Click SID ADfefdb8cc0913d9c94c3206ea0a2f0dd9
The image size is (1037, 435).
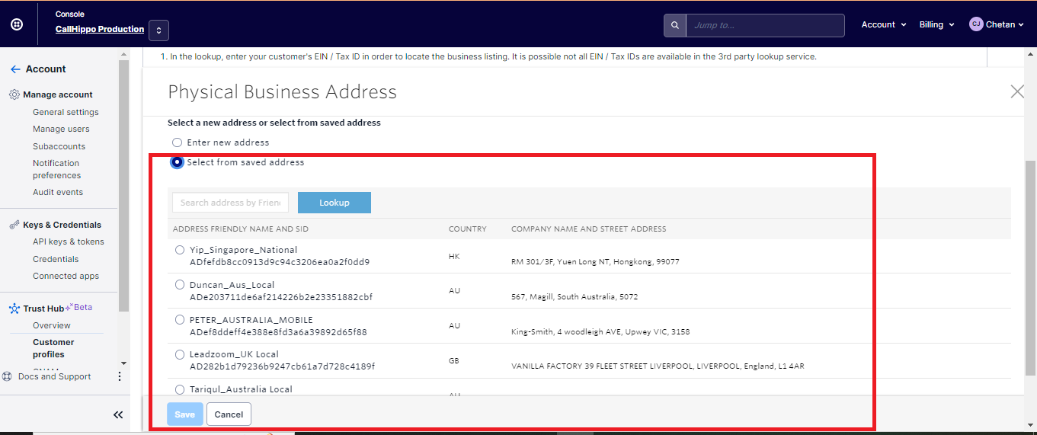280,262
